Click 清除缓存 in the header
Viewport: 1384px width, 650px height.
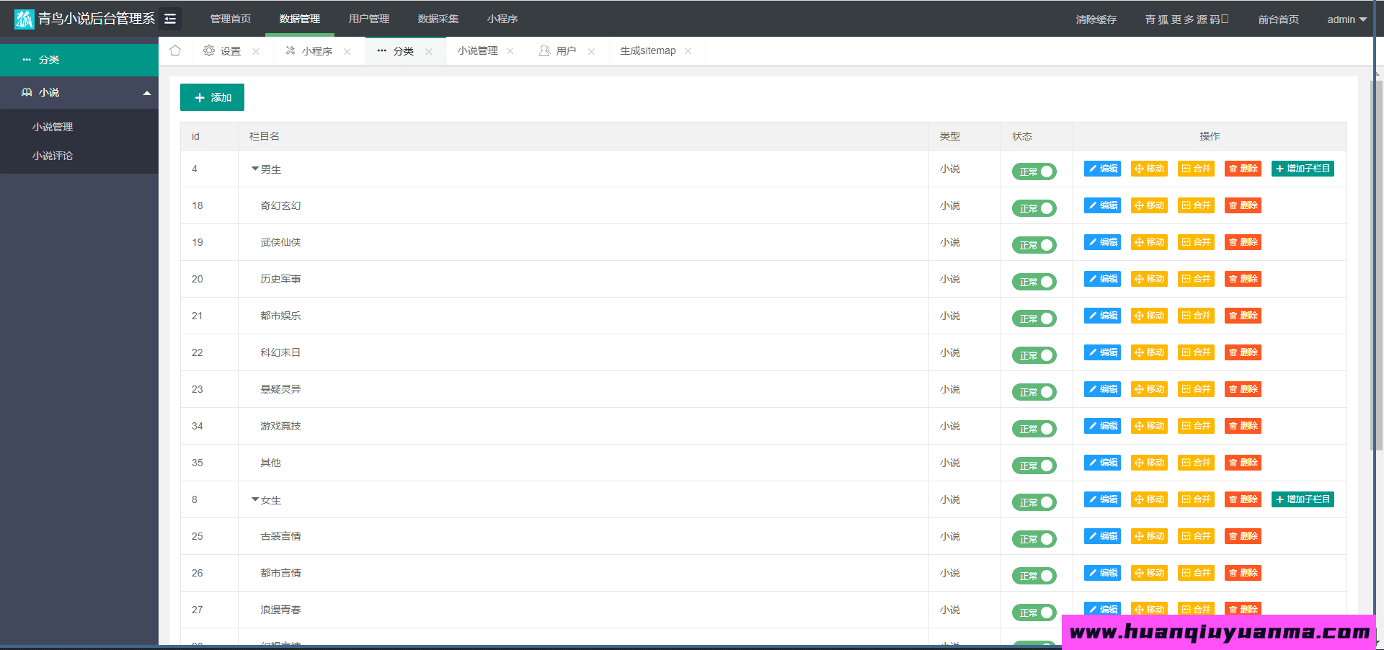click(x=1096, y=19)
